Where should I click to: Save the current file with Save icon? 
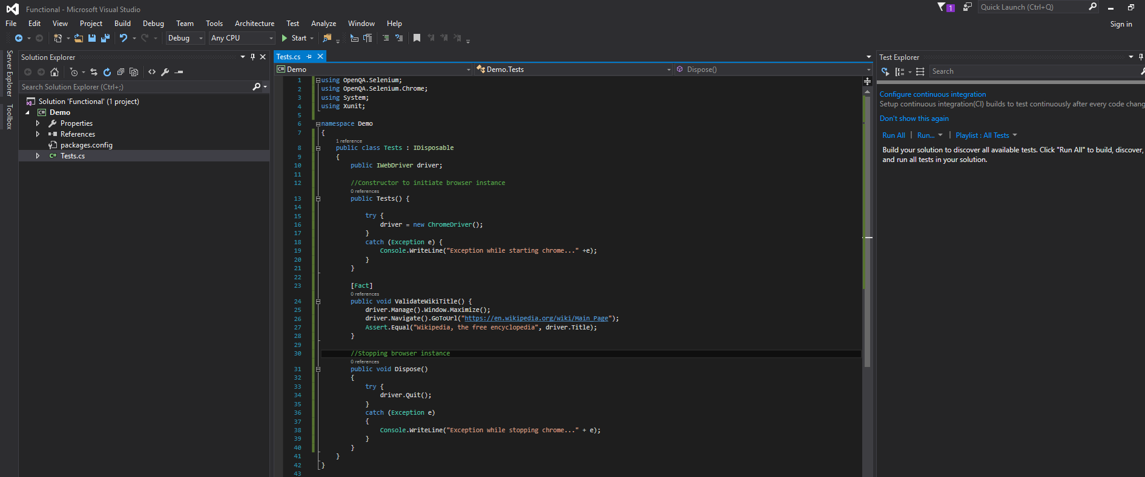[92, 38]
